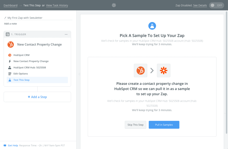Collapse the sidebar using the panel divider handle
Viewport: 228px width, 149px height.
click(x=79, y=74)
